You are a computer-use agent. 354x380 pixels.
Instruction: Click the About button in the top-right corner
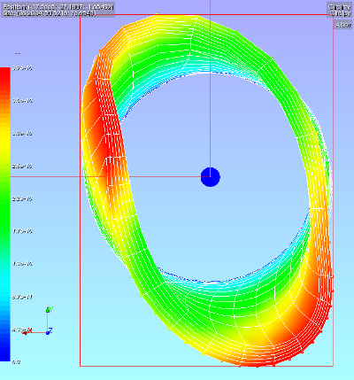pyautogui.click(x=343, y=25)
